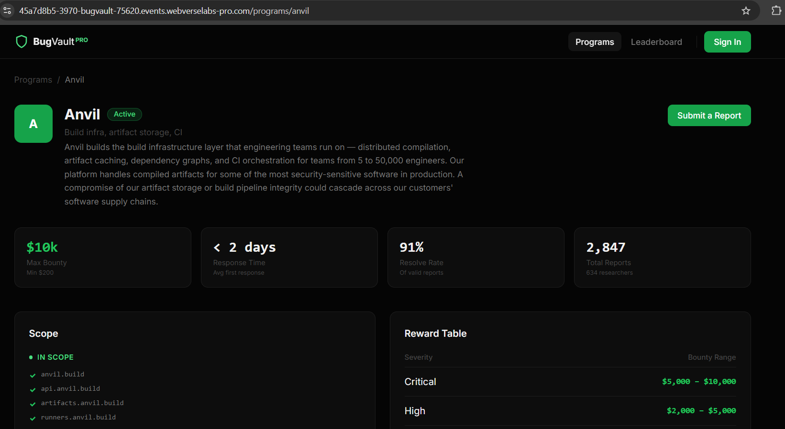
Task: Select the anvil.build scope entry
Action: 63,375
